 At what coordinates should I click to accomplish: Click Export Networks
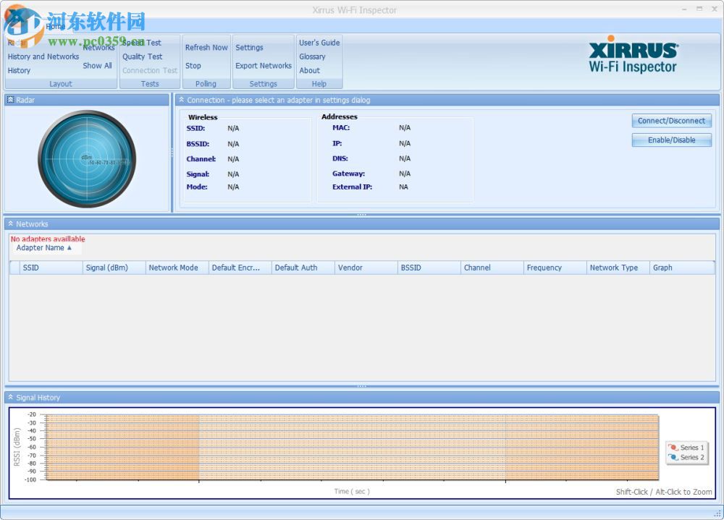(263, 66)
